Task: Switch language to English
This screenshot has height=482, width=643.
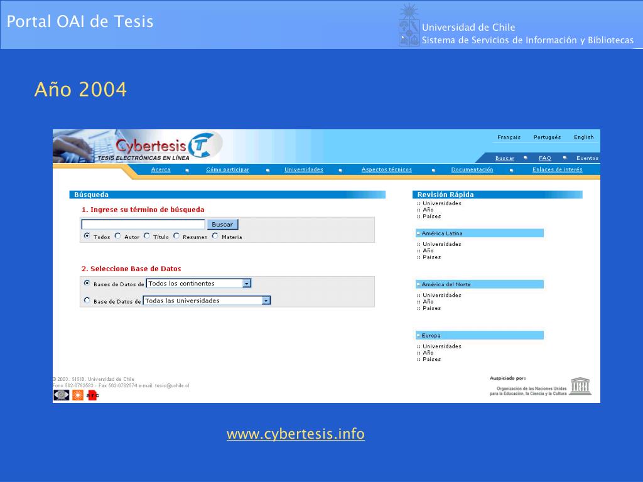Action: tap(583, 137)
